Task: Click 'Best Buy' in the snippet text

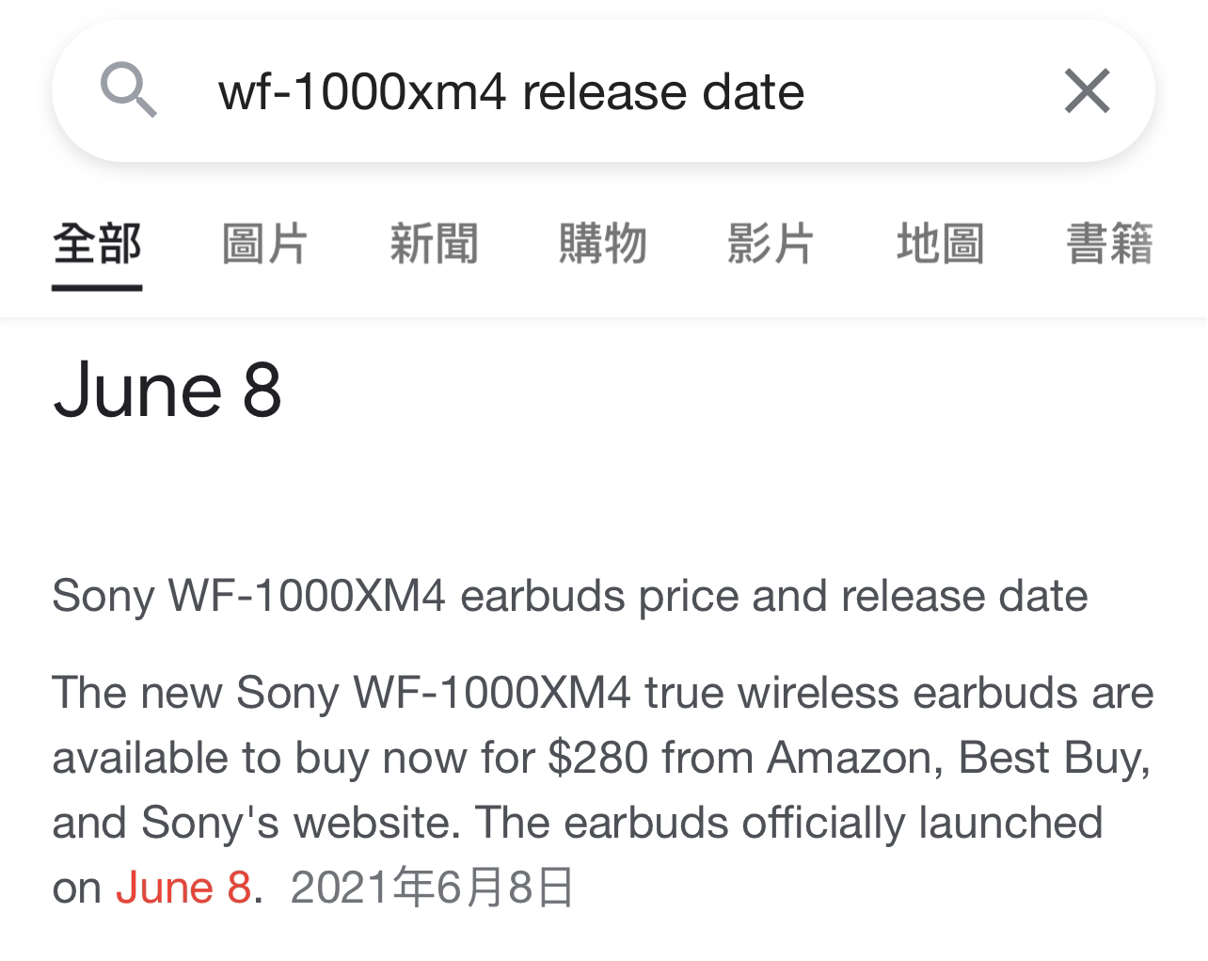Action: tap(1054, 758)
